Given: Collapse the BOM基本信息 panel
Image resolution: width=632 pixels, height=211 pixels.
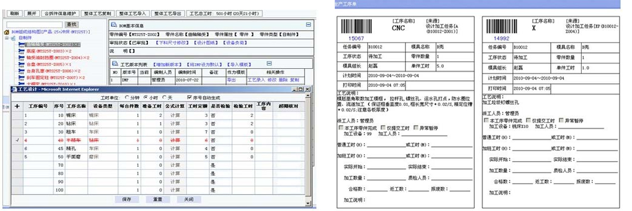Looking at the screenshot, I should (308, 25).
